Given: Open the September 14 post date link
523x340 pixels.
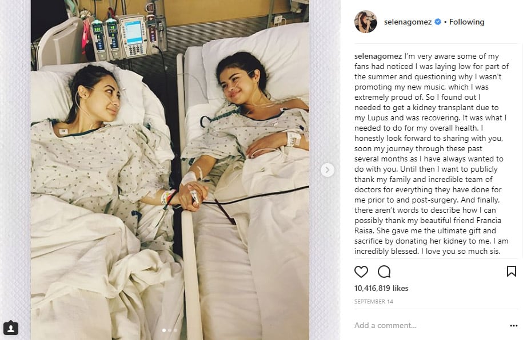Looking at the screenshot, I should (374, 301).
